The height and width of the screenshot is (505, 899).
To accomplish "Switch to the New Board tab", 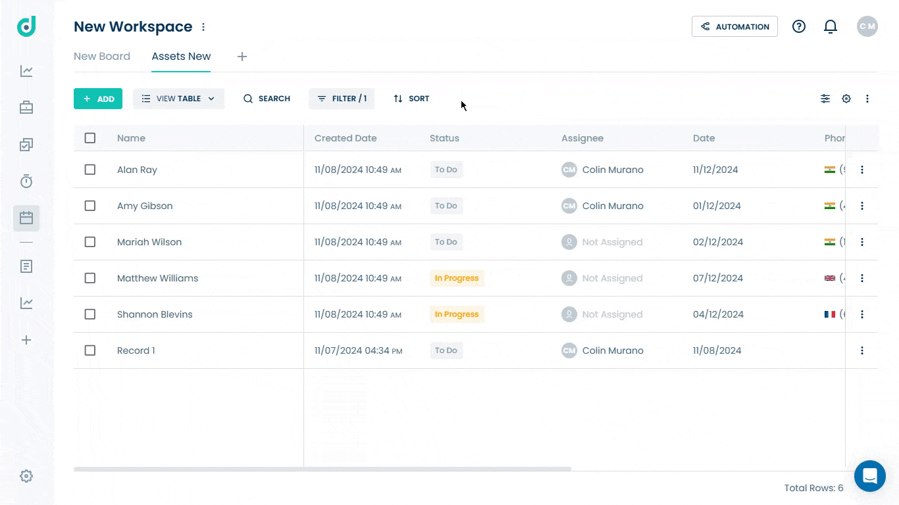I will point(102,57).
